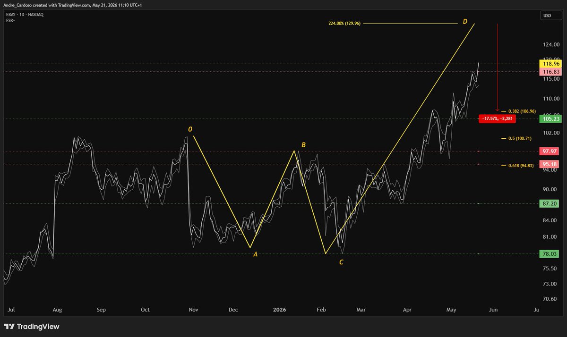Click the May time axis label
567x337 pixels.
pos(451,310)
